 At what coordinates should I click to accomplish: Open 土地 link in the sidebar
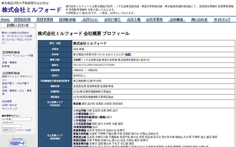tap(4, 87)
